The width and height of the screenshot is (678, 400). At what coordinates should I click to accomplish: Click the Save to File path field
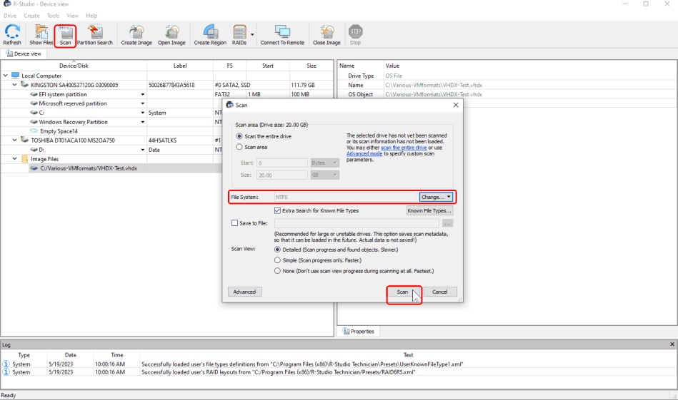pyautogui.click(x=357, y=223)
